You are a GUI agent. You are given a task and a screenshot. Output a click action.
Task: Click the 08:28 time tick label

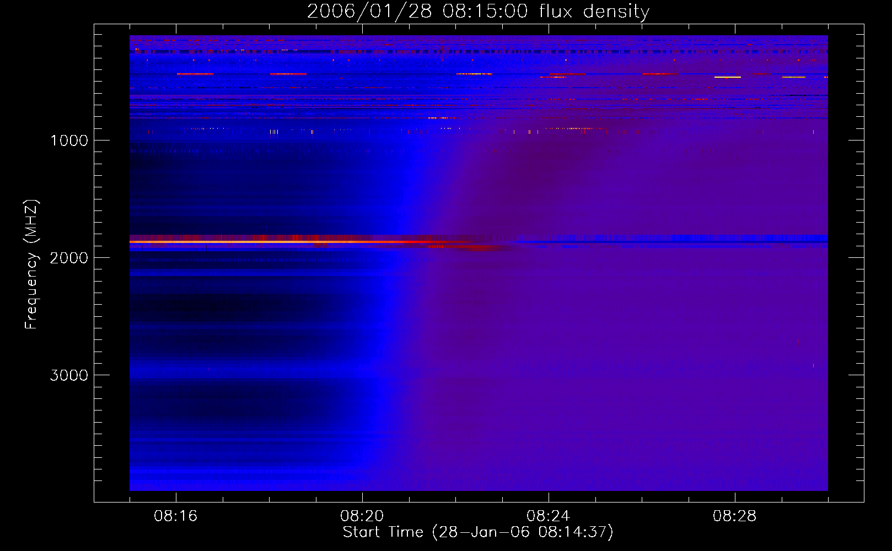735,516
